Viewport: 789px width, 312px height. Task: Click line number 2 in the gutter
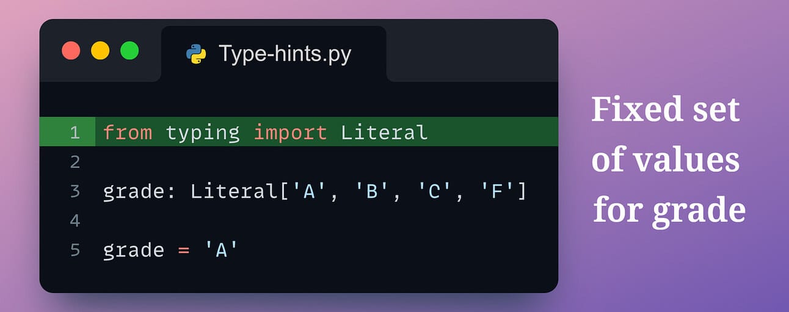click(75, 162)
